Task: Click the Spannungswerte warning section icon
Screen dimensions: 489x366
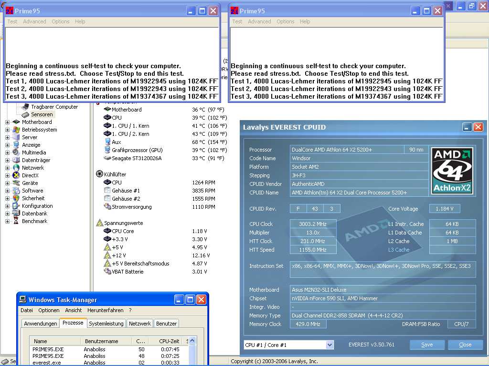Action: pos(99,223)
